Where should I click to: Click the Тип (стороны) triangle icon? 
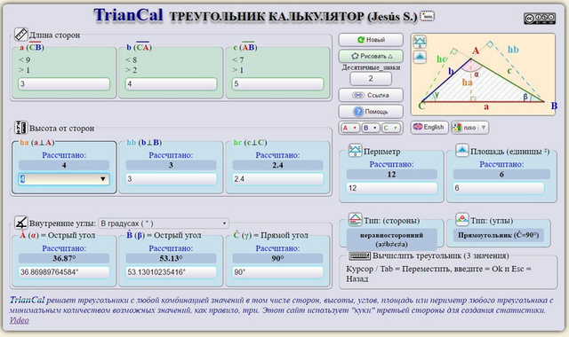click(355, 219)
